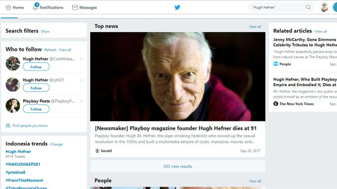337x189 pixels.
Task: Open the #FromThisMoment trend
Action: 24,180
